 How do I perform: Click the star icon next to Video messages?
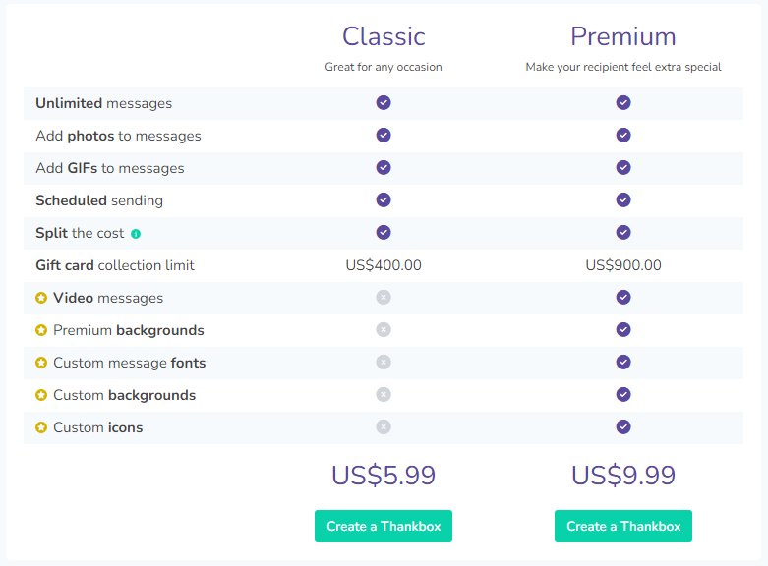(x=41, y=298)
